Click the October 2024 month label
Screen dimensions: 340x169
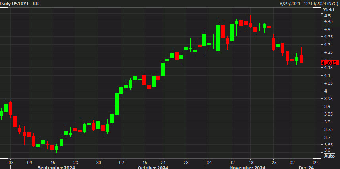[x=153, y=167]
